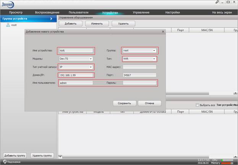238x165 pixels.
Task: Open the Модель dropdown showing Dev.TS
Action: (x=76, y=59)
